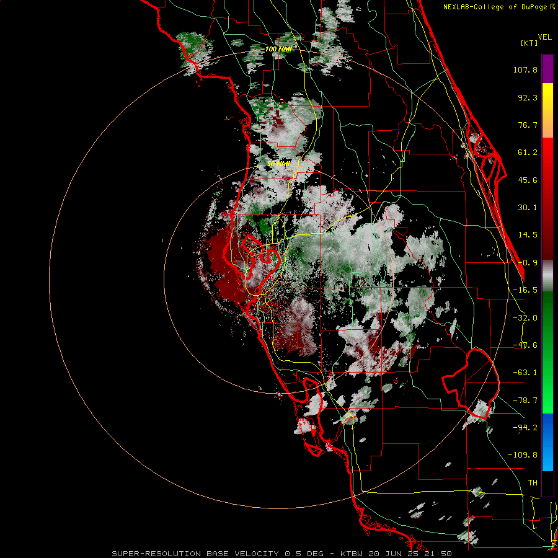
Task: Click the KTBW 20 JUN 25 21:50 timestamp
Action: (396, 554)
